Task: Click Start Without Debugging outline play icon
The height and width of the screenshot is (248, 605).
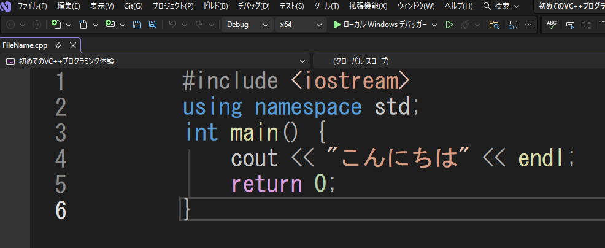Action: click(x=449, y=25)
